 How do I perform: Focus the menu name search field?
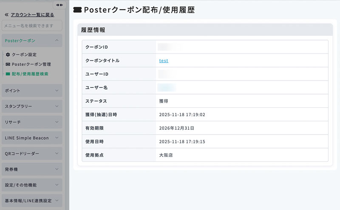[32, 26]
